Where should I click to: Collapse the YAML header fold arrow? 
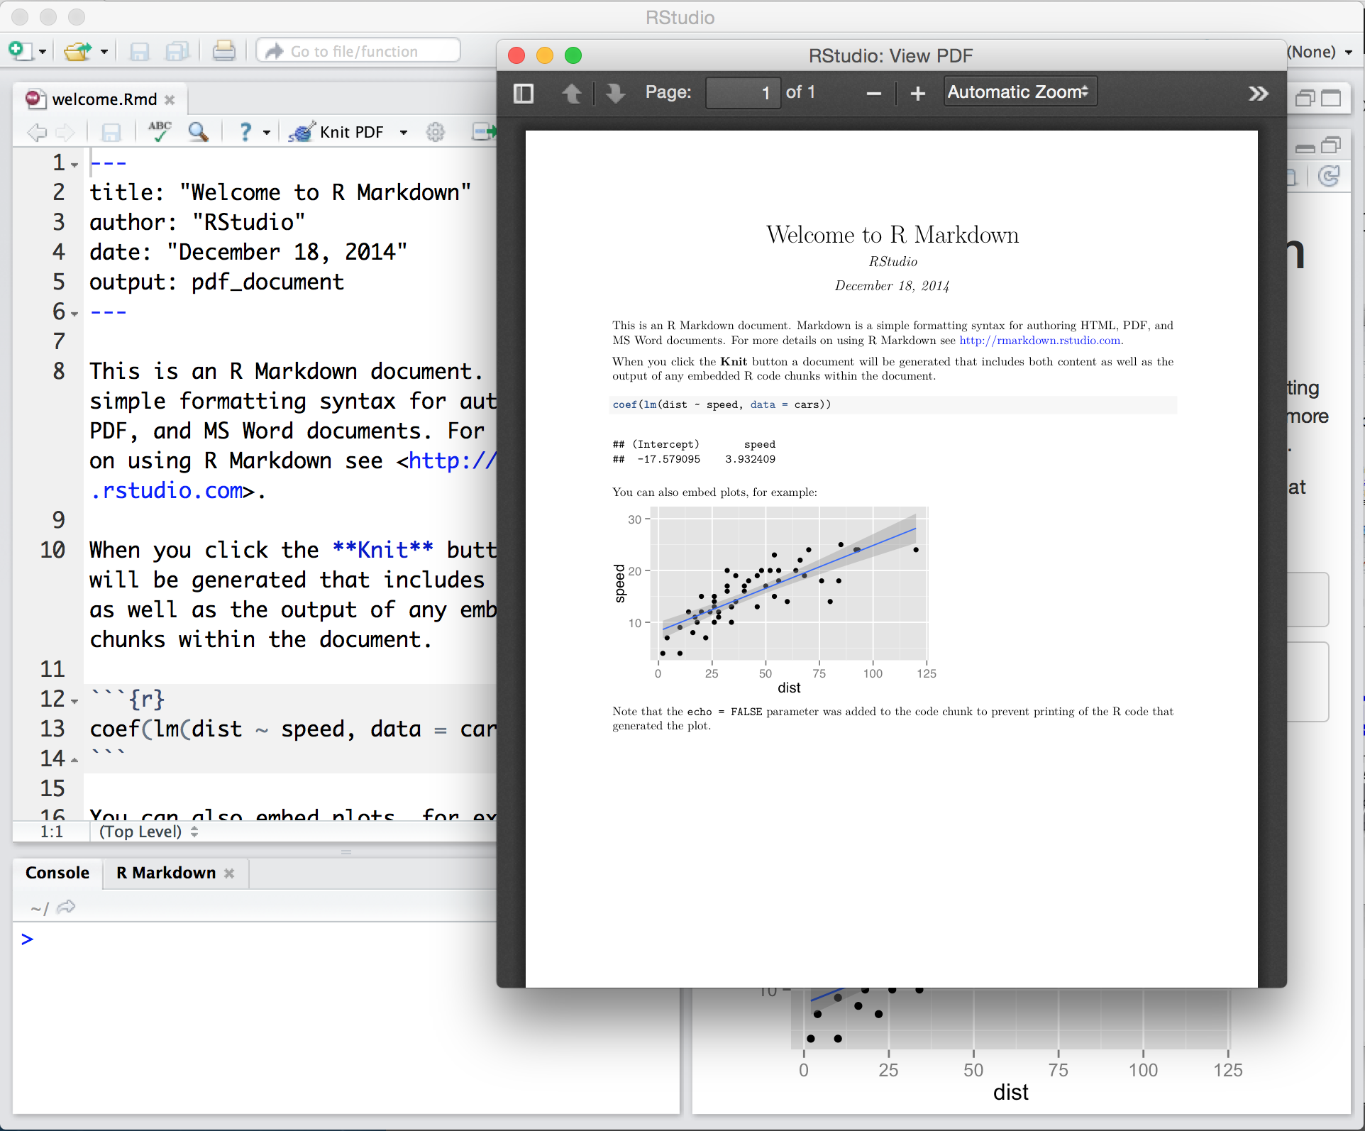[74, 165]
